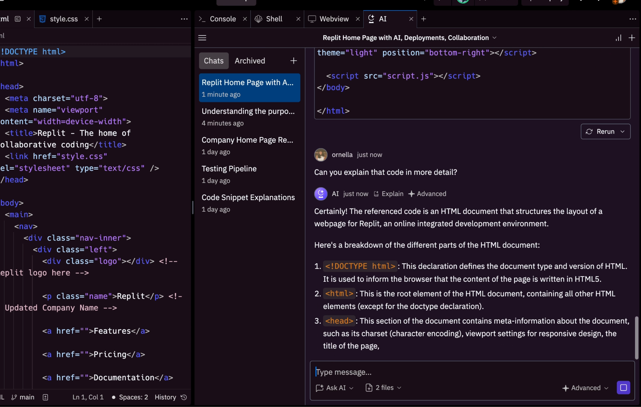
Task: Click Spaces: 2 indentation setting
Action: click(x=133, y=397)
